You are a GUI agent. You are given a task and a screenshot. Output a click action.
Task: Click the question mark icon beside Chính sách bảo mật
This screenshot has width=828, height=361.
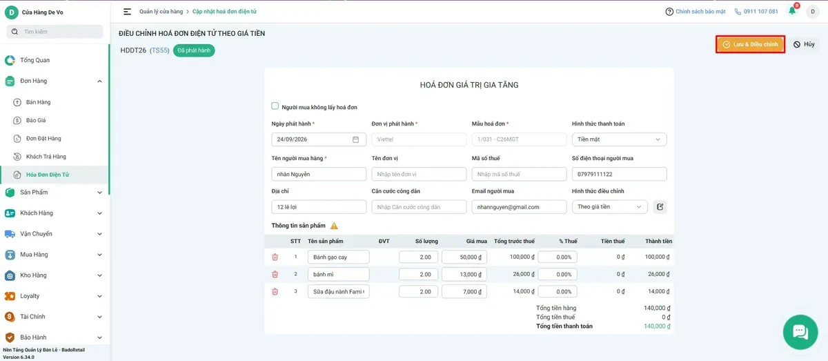(x=669, y=12)
